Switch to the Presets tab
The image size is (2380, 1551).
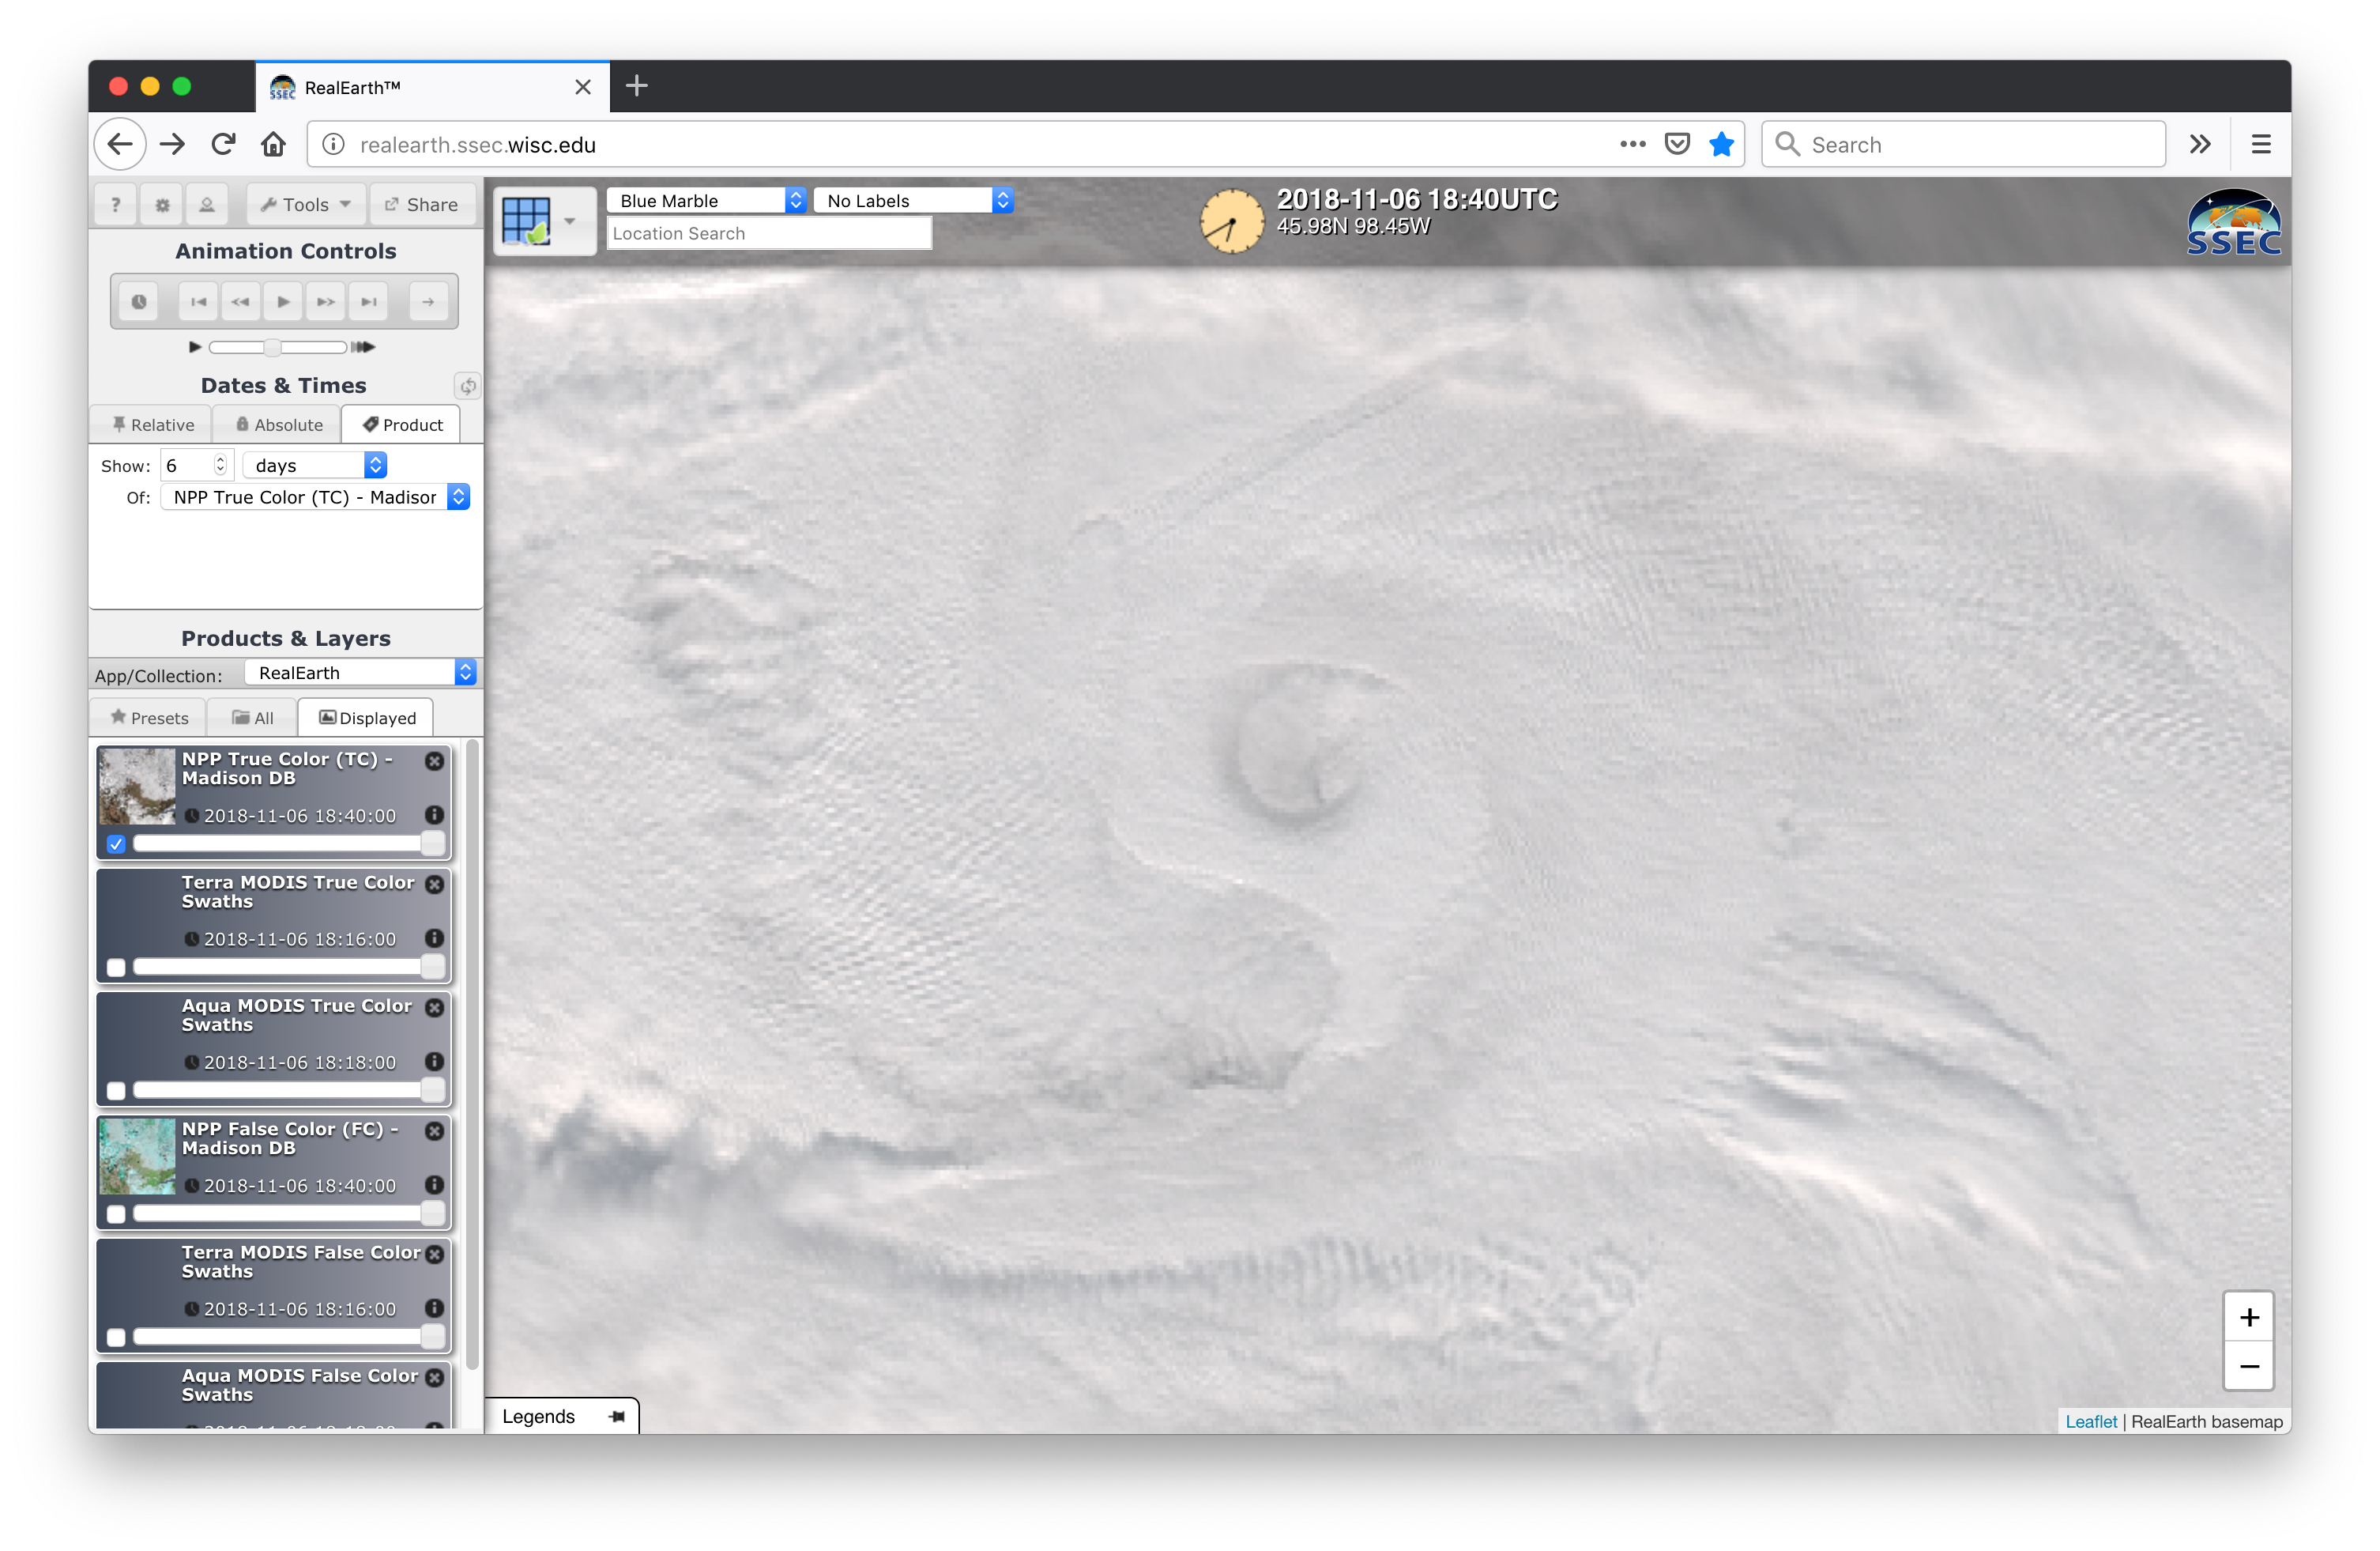point(149,718)
